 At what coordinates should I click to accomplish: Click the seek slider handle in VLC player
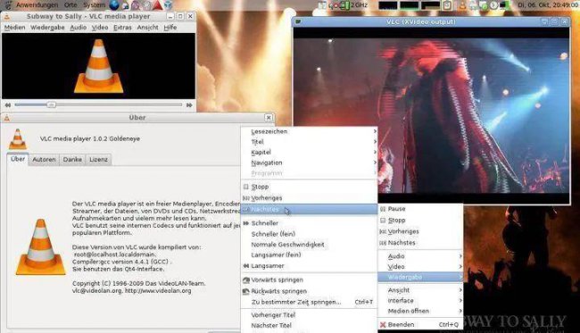(51, 105)
